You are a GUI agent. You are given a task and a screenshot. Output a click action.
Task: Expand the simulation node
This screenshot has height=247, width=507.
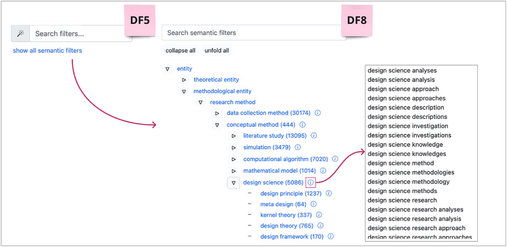click(x=234, y=148)
